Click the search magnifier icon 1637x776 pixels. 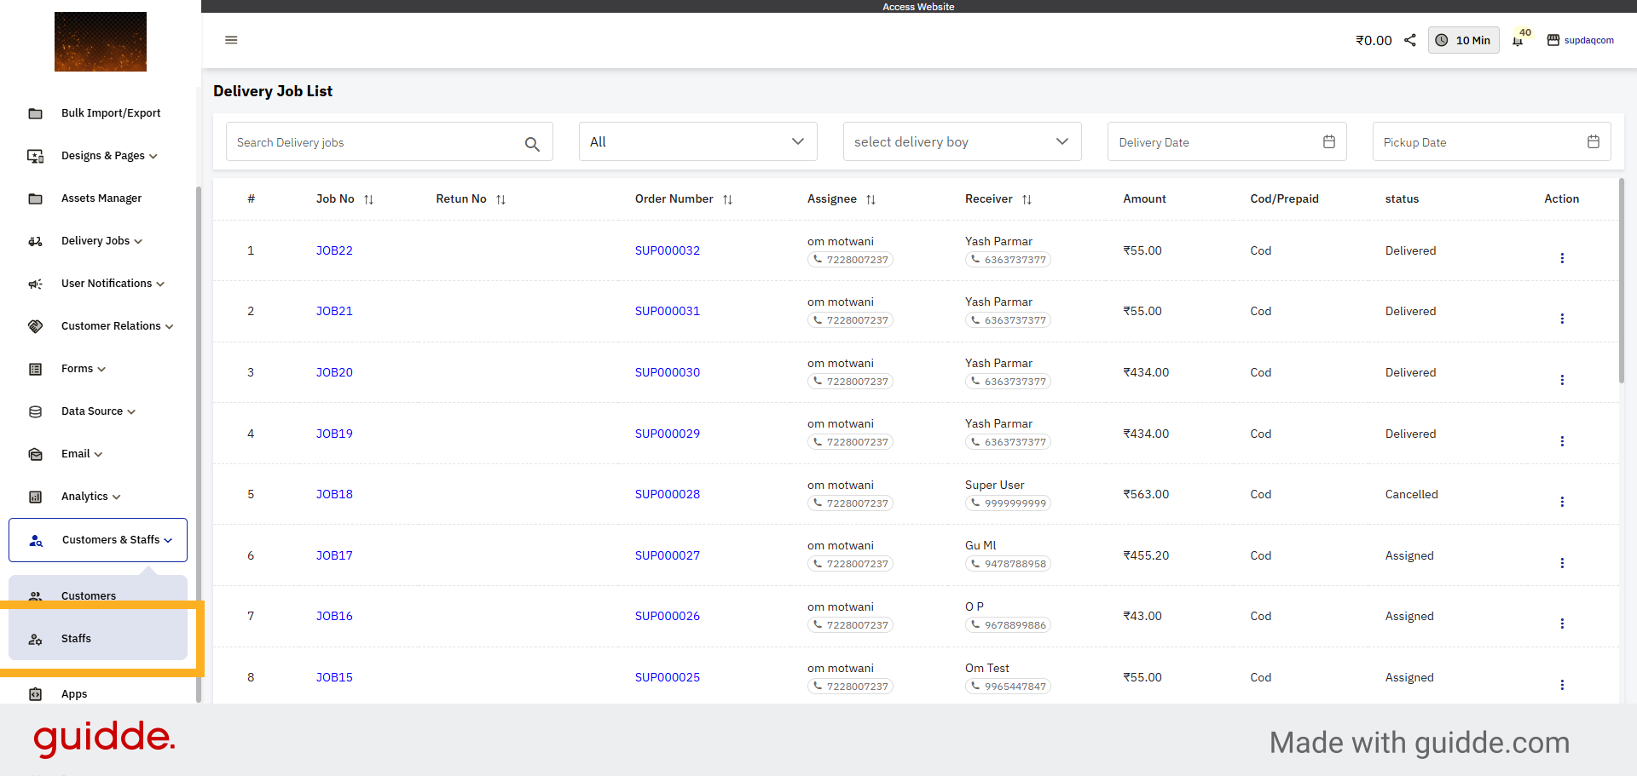tap(532, 144)
